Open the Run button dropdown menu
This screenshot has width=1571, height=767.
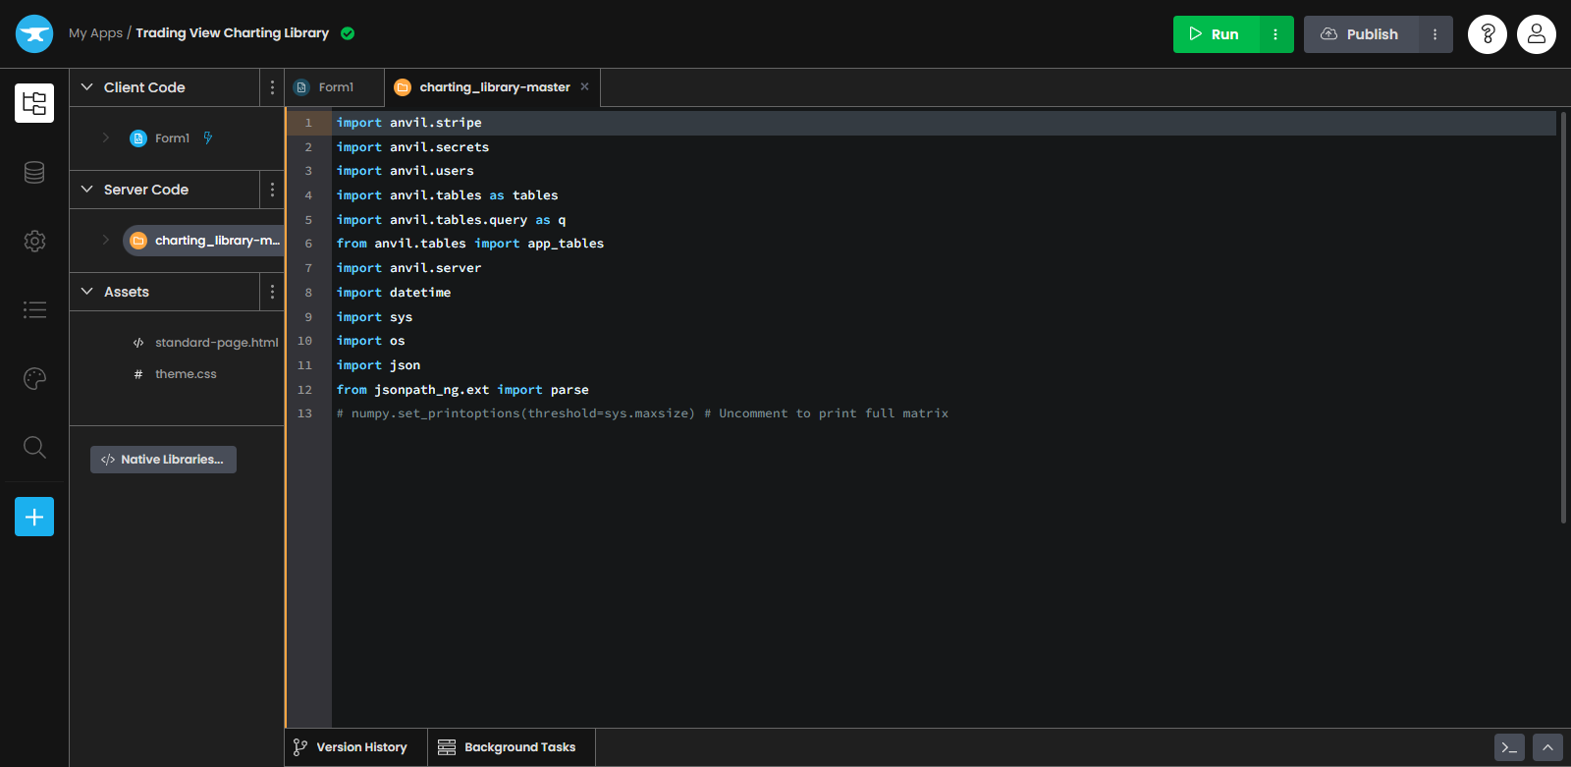1275,34
